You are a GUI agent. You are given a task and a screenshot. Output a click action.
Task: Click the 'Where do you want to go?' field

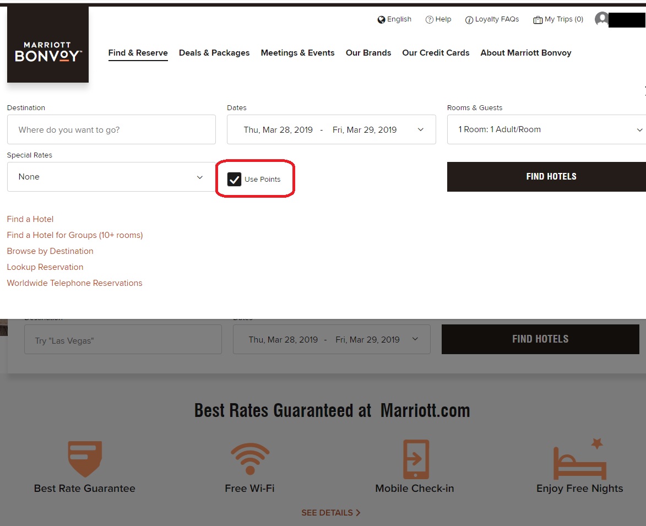[111, 129]
